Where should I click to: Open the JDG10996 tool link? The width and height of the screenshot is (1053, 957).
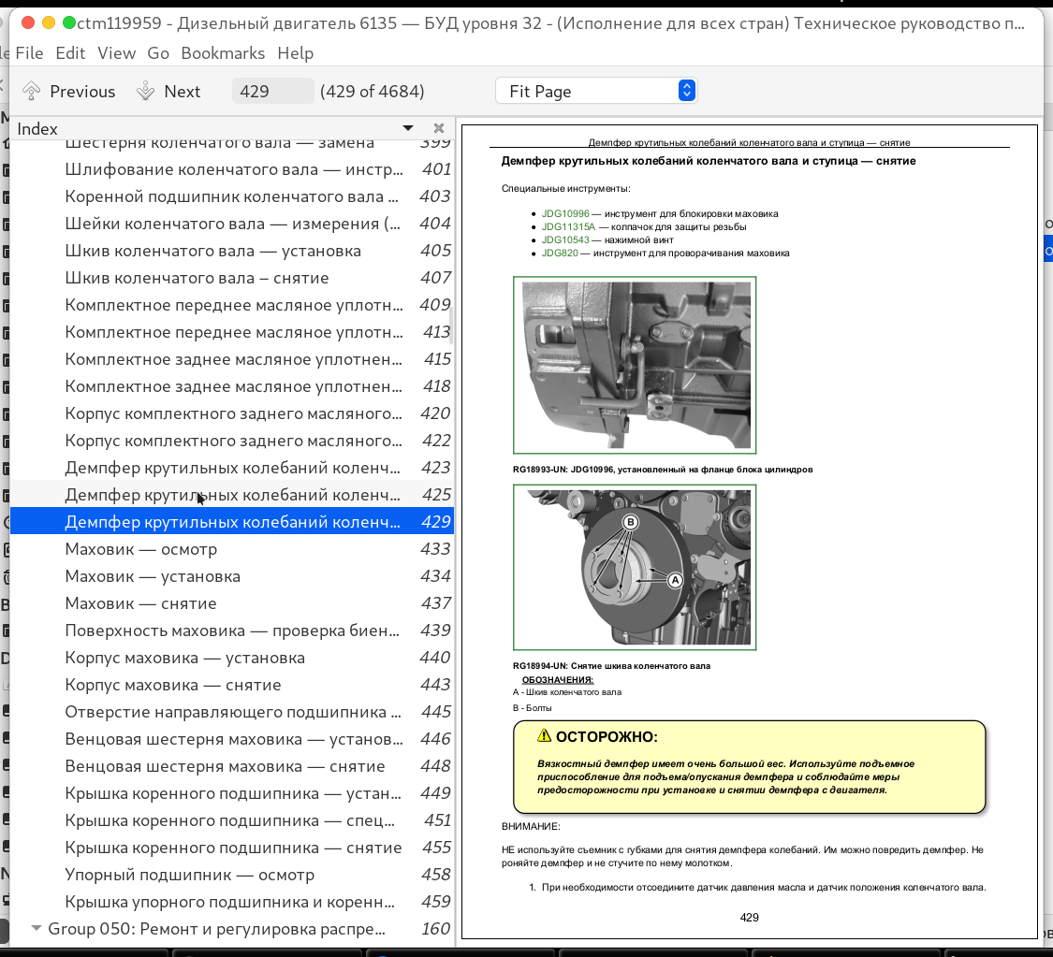565,213
